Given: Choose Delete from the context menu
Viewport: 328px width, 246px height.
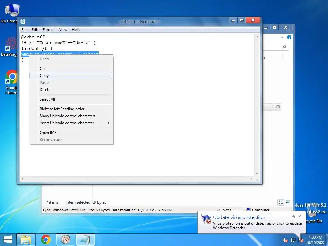Looking at the screenshot, I should tap(71, 90).
